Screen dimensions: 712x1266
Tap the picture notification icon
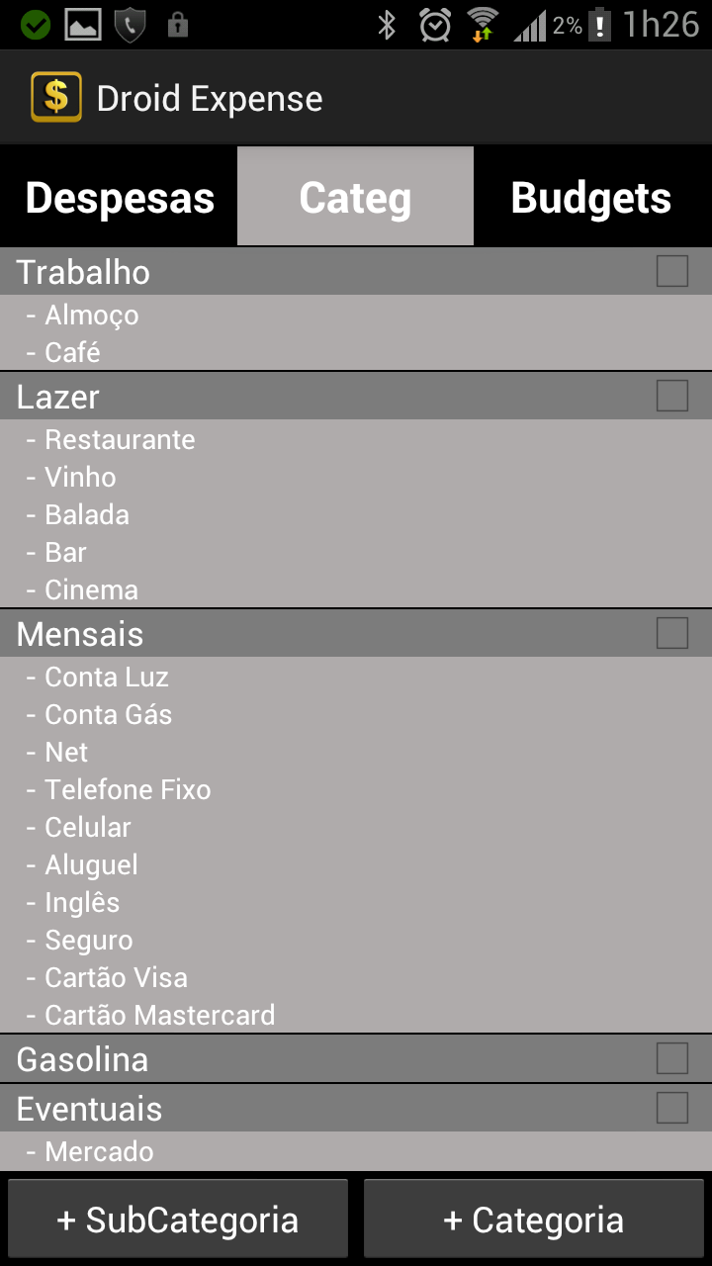click(x=83, y=25)
